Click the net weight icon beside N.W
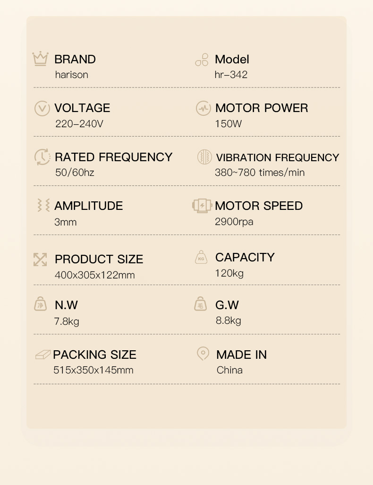Viewport: 373px width, 485px height. [x=41, y=304]
